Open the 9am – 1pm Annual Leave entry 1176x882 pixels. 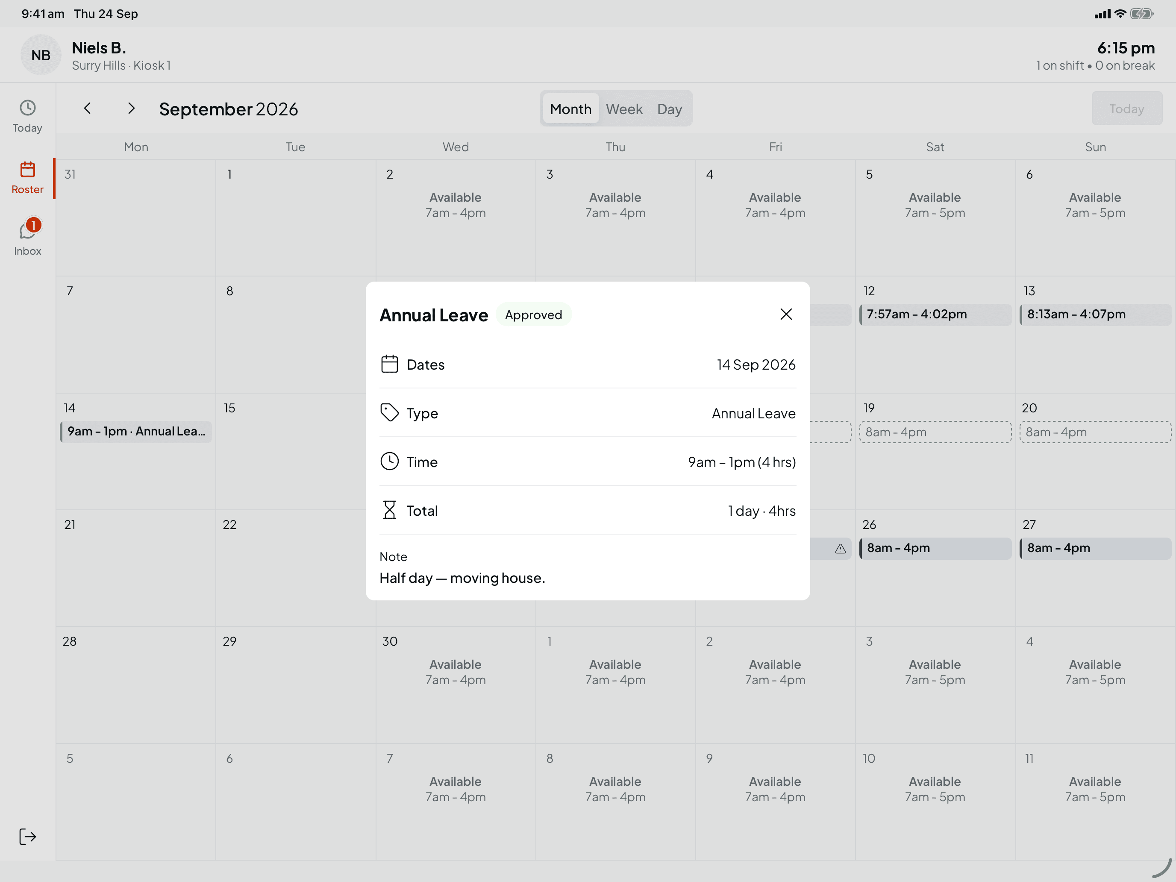pyautogui.click(x=136, y=431)
